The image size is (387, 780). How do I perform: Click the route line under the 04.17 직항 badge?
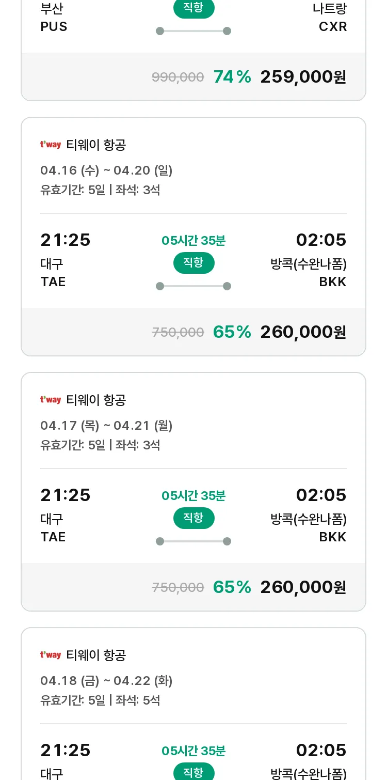[193, 541]
